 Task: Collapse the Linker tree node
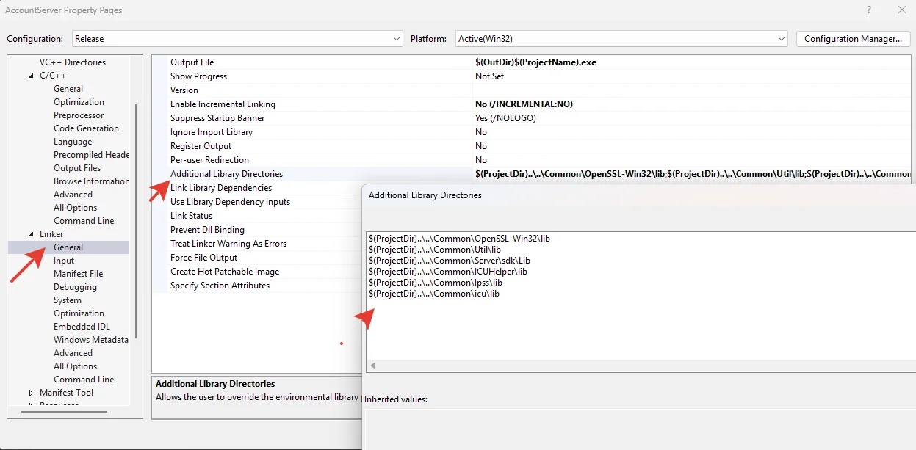point(31,234)
